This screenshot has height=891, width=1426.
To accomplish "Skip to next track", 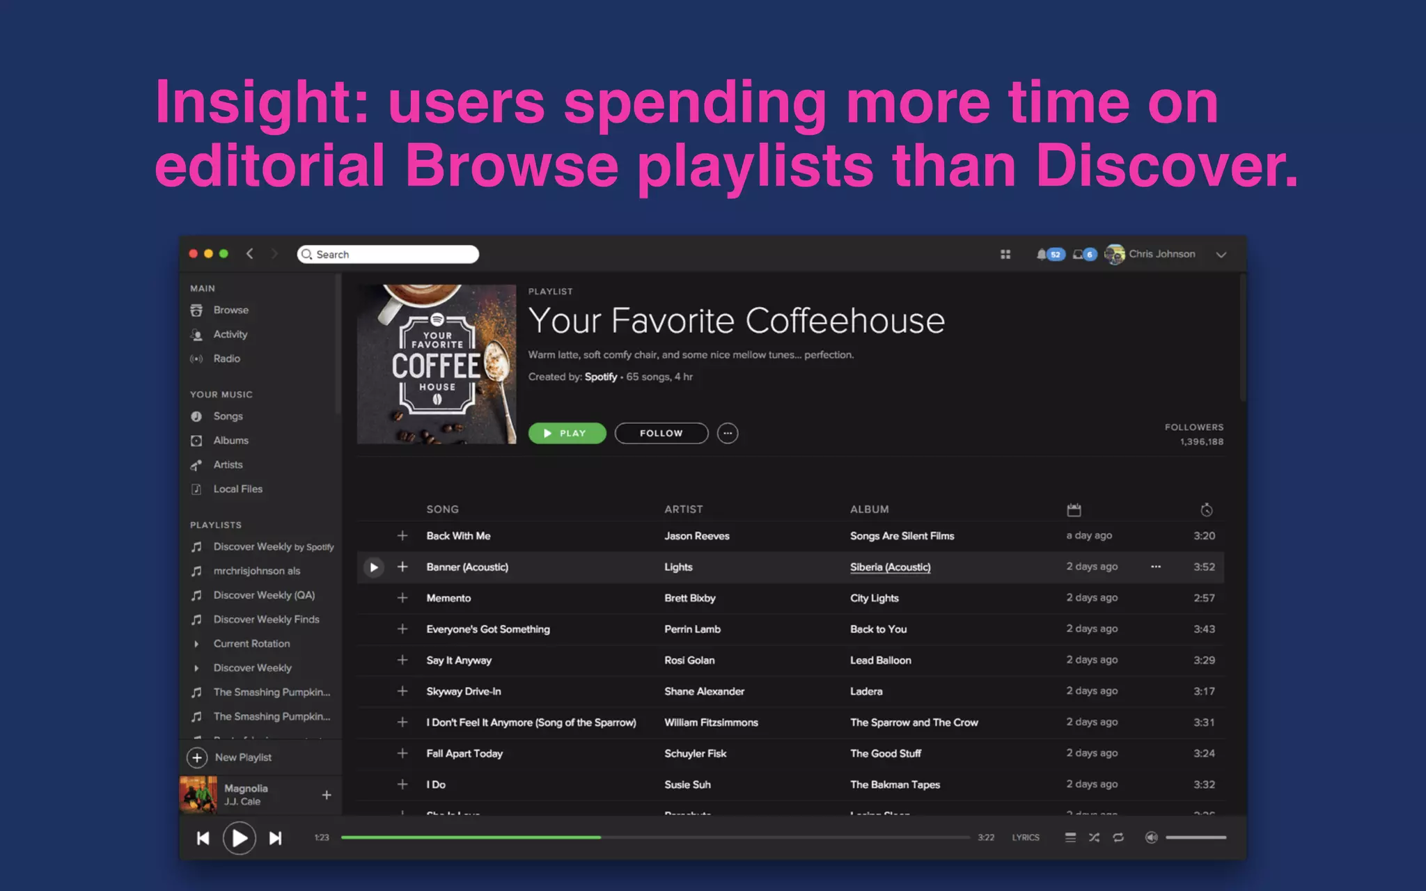I will tap(276, 838).
